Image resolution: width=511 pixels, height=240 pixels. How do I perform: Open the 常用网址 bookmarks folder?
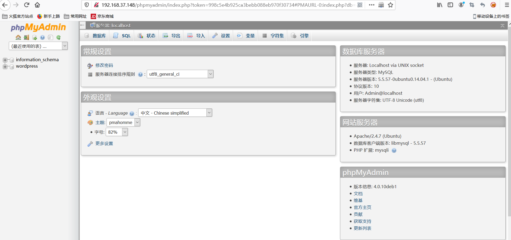pos(75,16)
